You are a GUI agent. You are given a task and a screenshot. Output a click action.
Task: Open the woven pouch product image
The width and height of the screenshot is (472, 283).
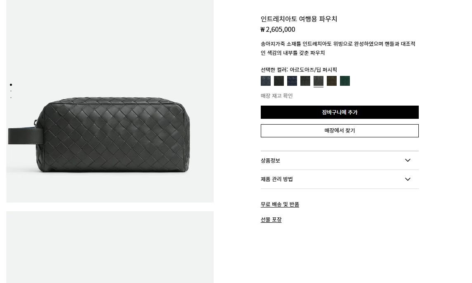[x=110, y=101]
